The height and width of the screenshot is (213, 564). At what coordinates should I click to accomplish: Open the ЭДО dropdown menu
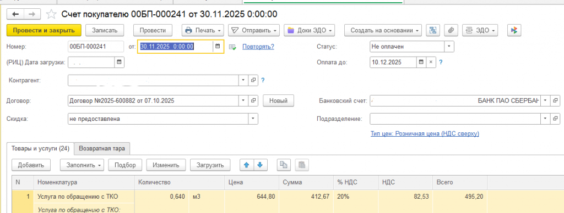click(480, 30)
